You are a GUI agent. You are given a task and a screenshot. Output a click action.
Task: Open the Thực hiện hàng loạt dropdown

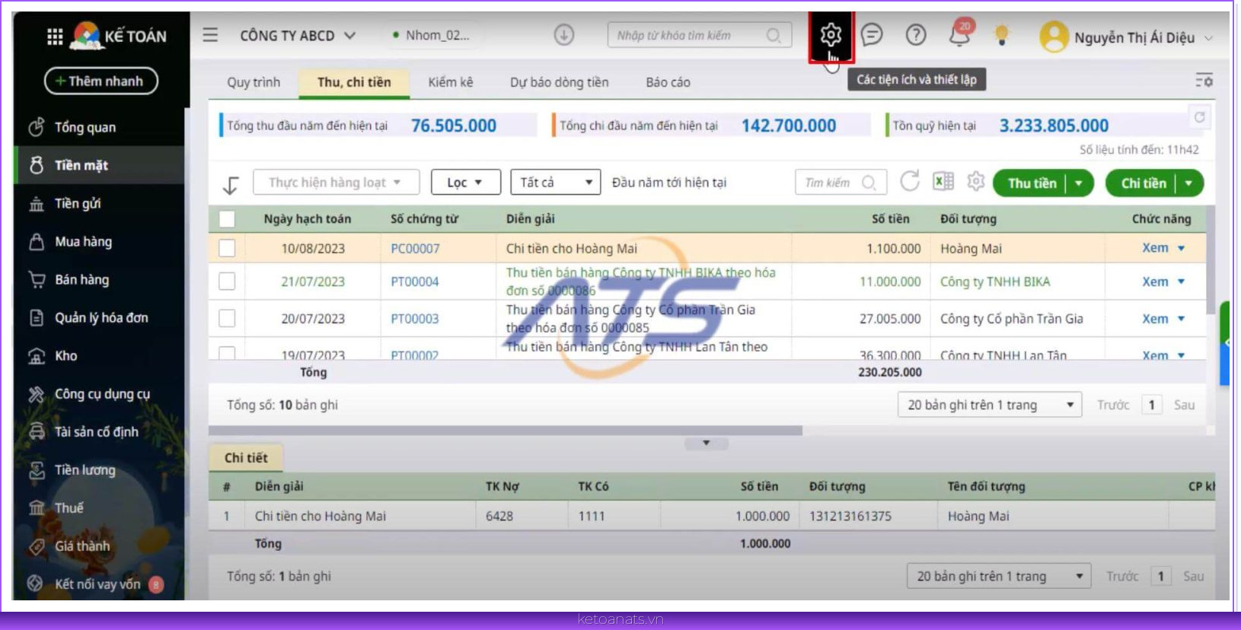[337, 183]
